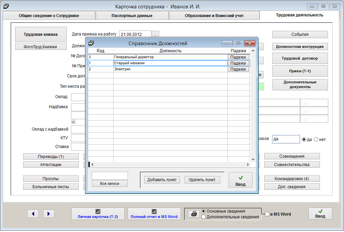Image resolution: width=344 pixels, height=232 pixels.
Task: Click the Добавить пункт button
Action: click(162, 180)
